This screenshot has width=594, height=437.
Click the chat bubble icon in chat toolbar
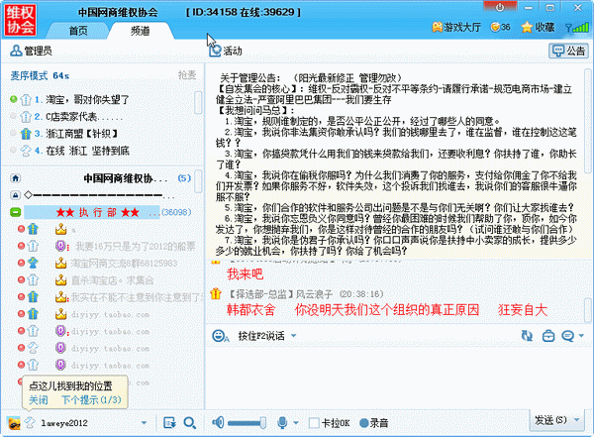coord(567,336)
